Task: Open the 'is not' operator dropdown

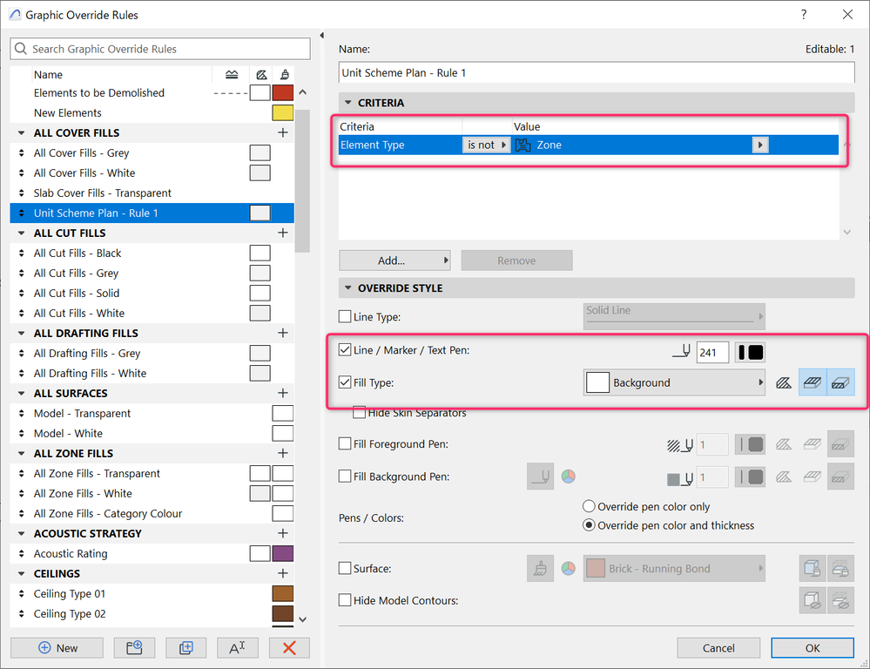Action: [x=487, y=145]
